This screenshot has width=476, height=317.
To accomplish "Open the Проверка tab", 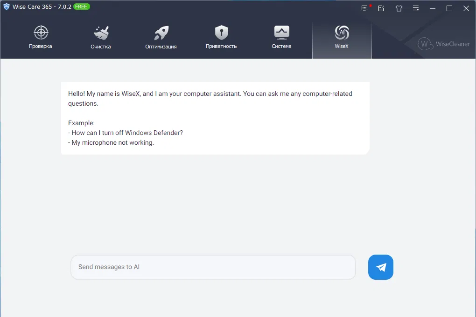I will click(x=41, y=38).
